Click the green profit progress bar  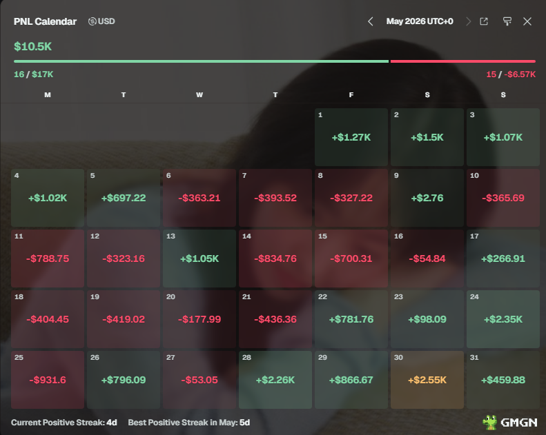pos(201,61)
